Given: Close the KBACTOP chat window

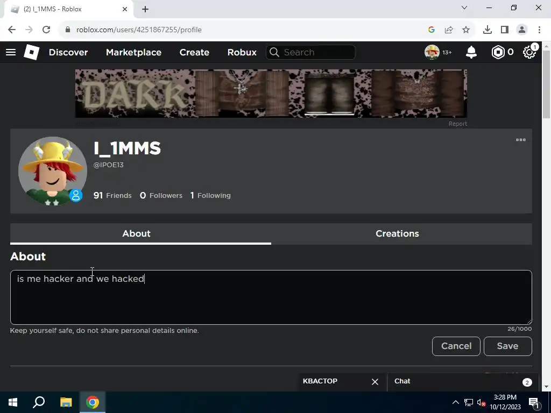Looking at the screenshot, I should coord(375,382).
